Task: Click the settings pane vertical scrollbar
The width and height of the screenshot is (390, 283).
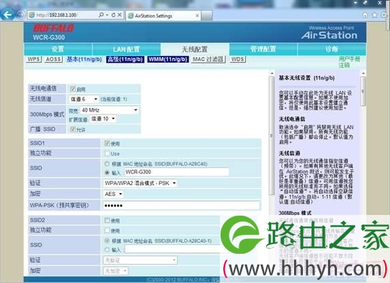Action: click(x=272, y=135)
